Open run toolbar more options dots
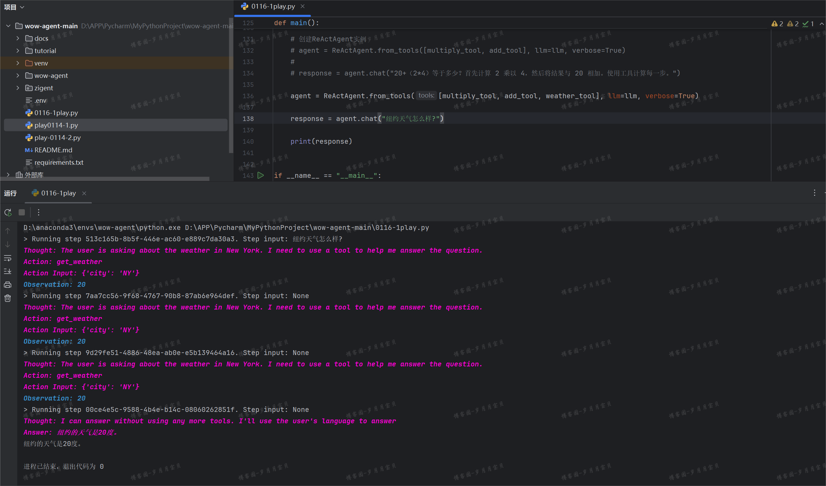This screenshot has height=486, width=826. click(x=39, y=212)
